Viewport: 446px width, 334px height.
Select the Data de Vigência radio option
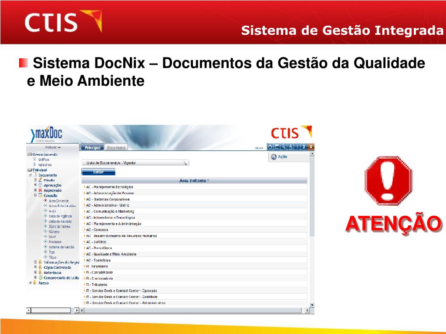coord(45,216)
